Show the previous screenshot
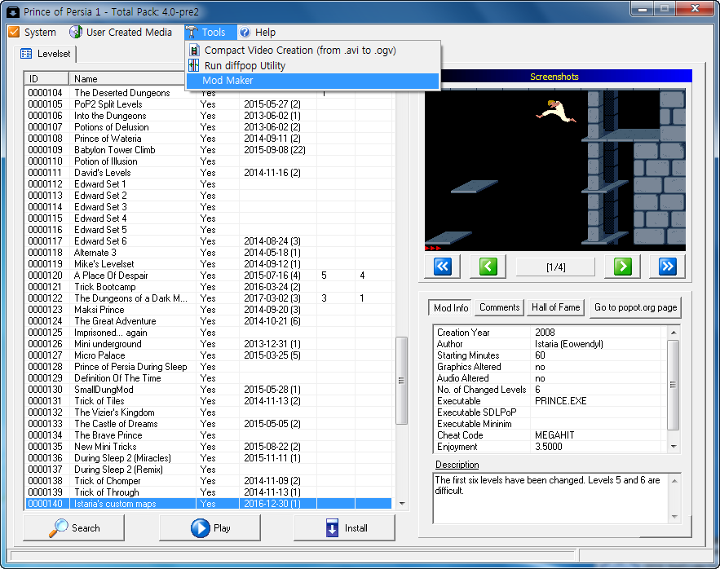This screenshot has height=569, width=720. 488,267
